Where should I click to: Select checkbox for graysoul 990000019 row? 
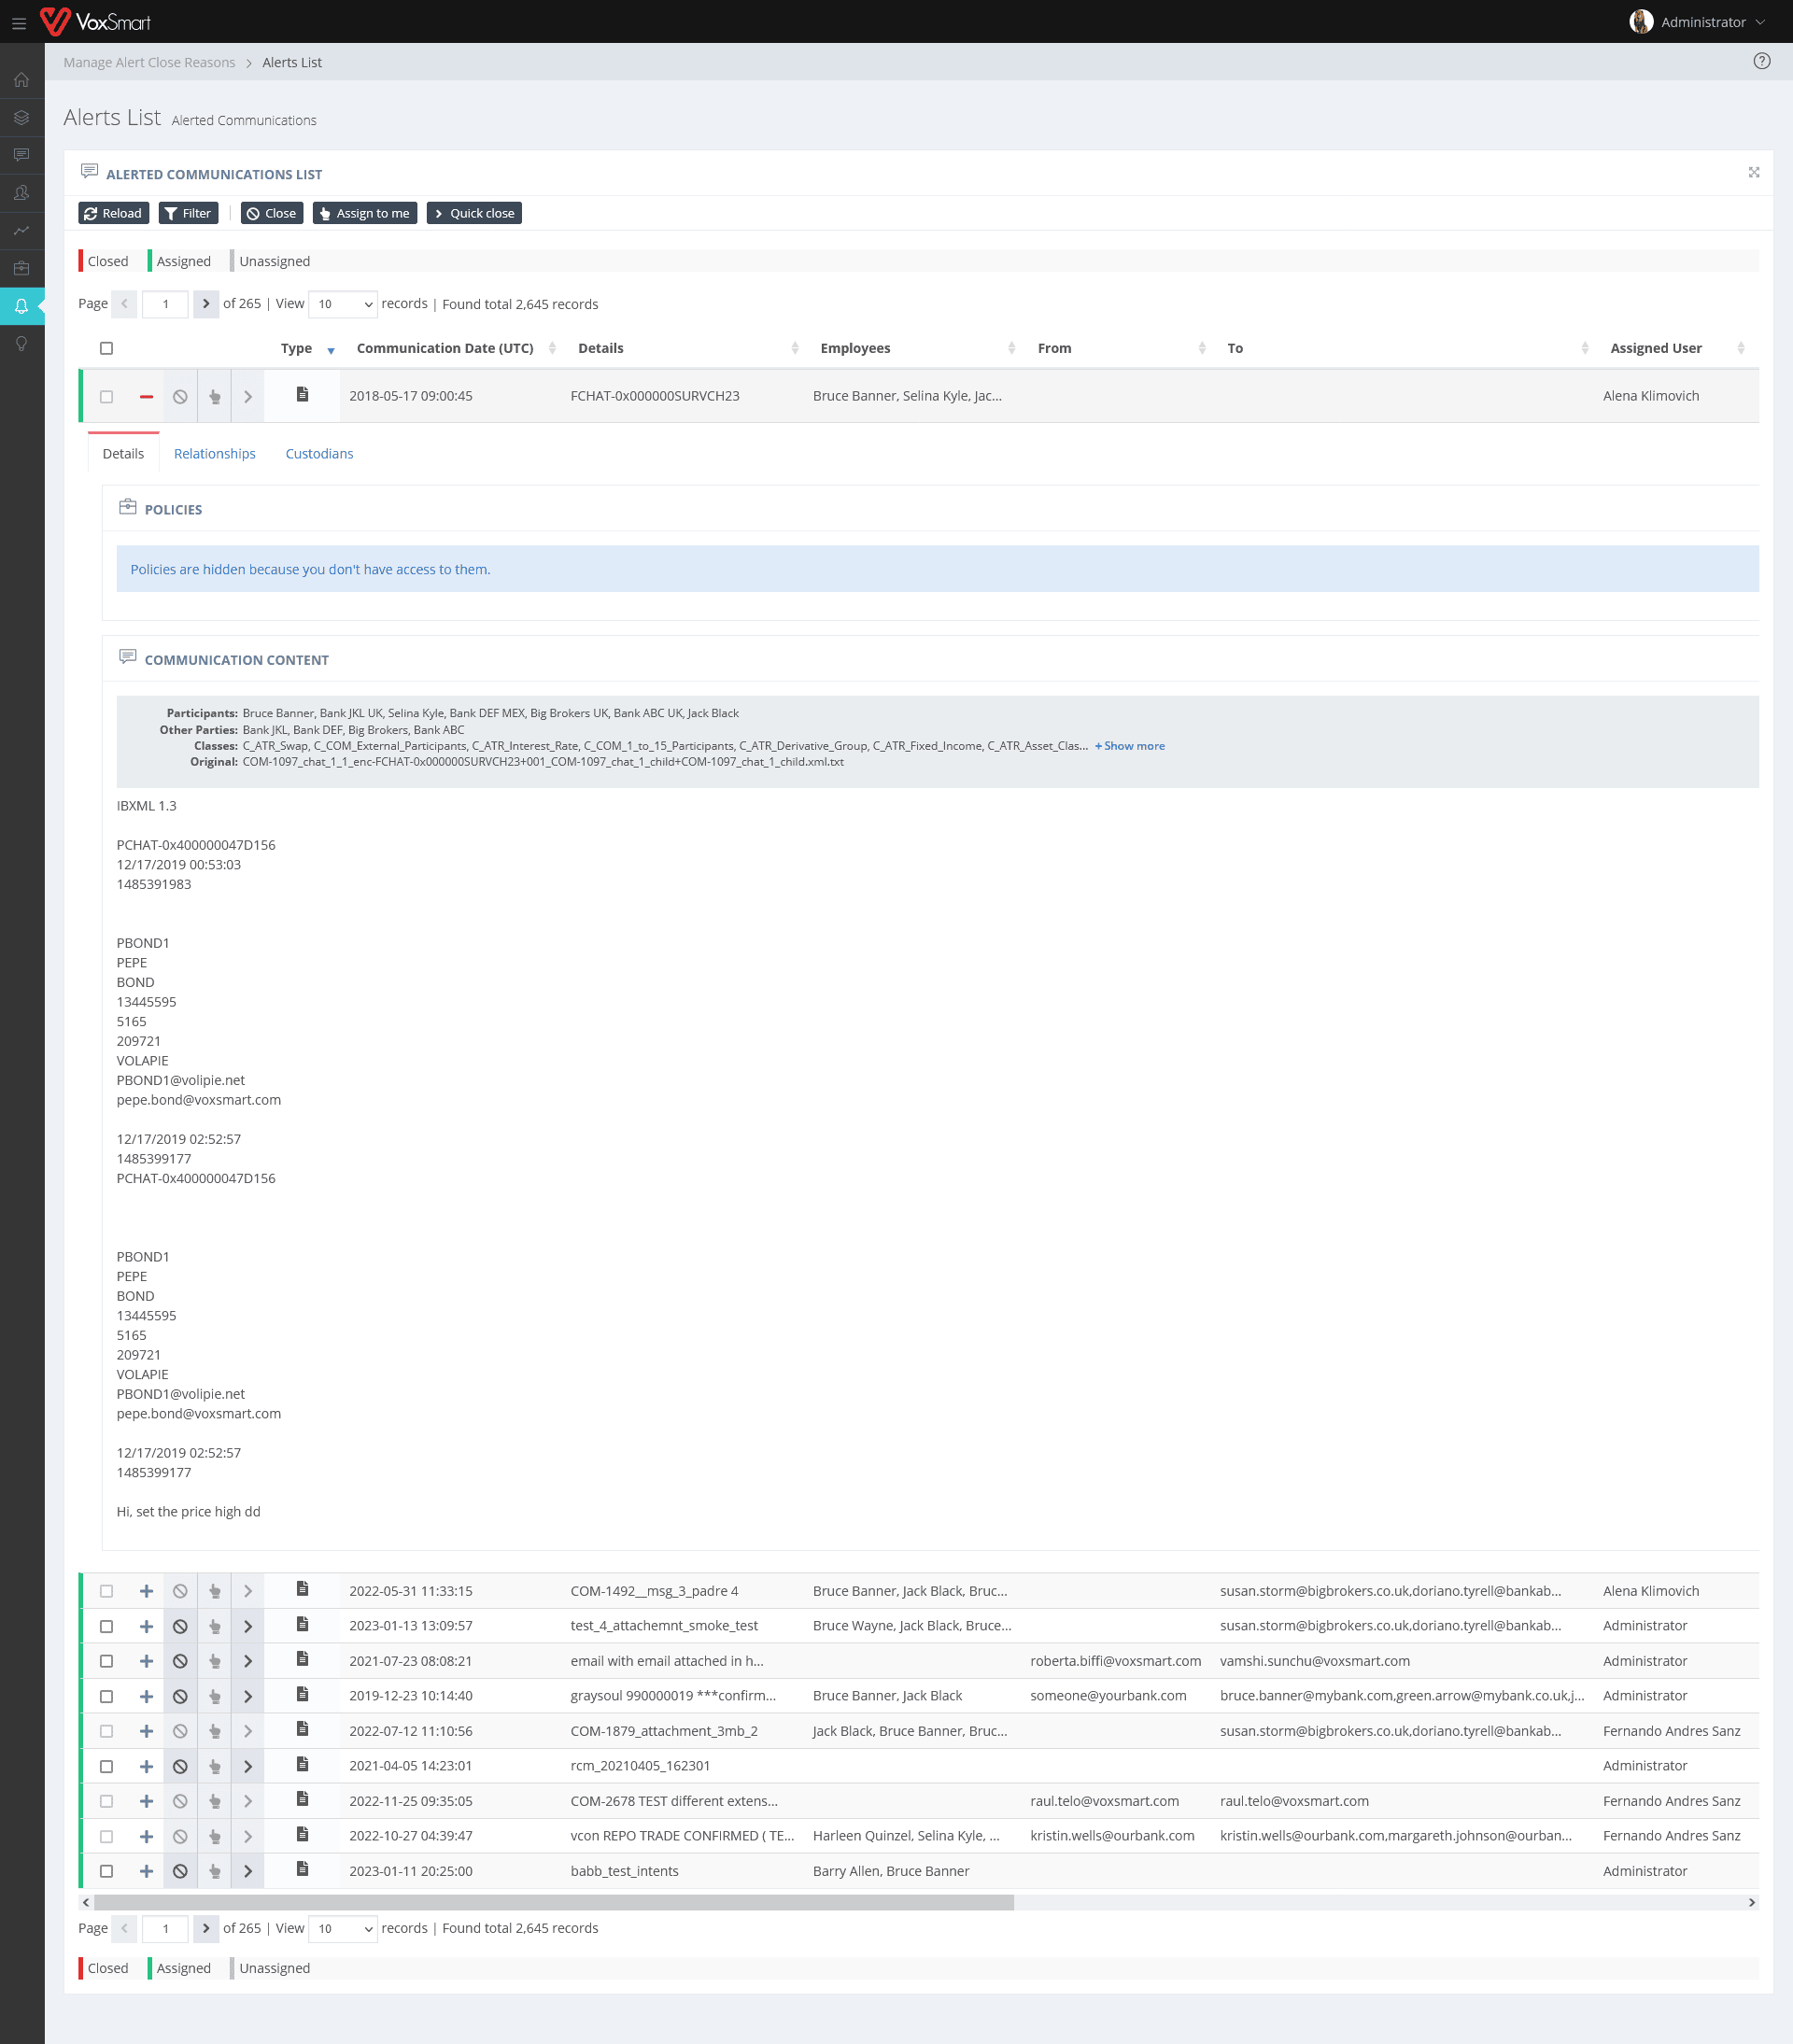pos(106,1696)
